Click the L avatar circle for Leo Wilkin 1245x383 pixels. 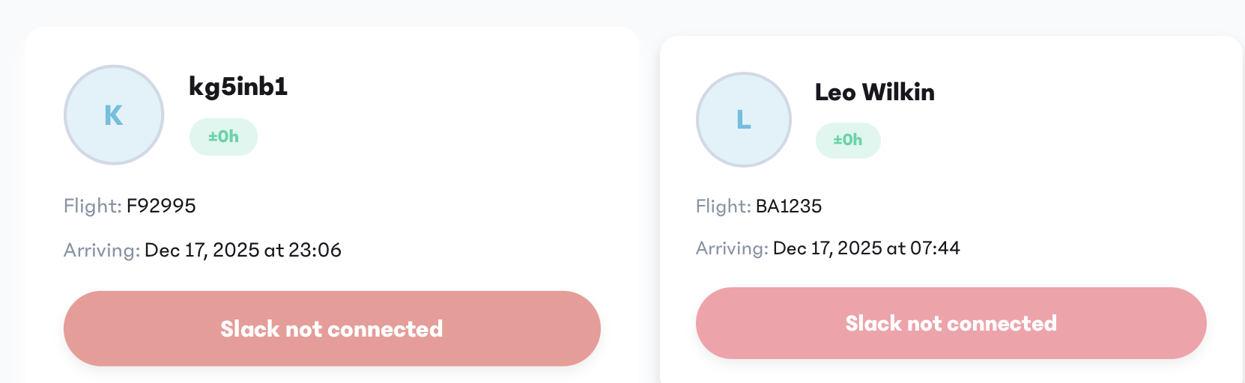[743, 120]
